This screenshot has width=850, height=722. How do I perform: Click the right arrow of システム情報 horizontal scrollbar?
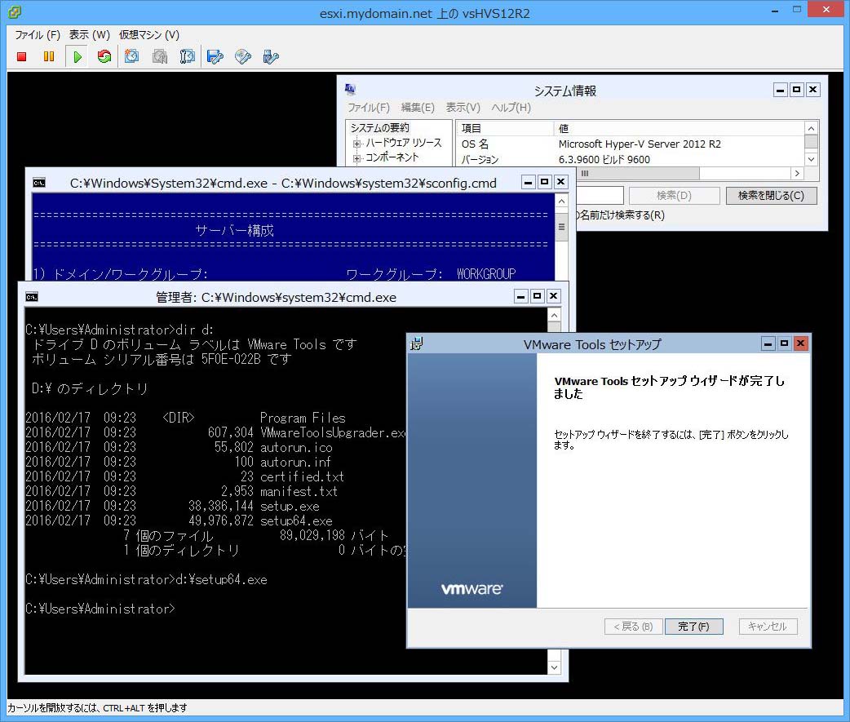797,174
